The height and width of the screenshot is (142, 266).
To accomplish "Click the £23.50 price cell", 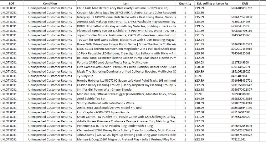I will 212,13.
